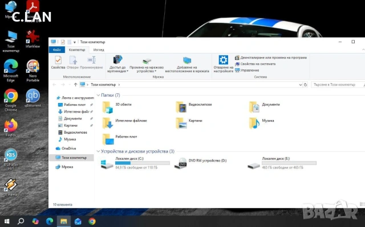Open 'Отваряне на настройките' gear icon
The width and height of the screenshot is (365, 227).
click(223, 64)
